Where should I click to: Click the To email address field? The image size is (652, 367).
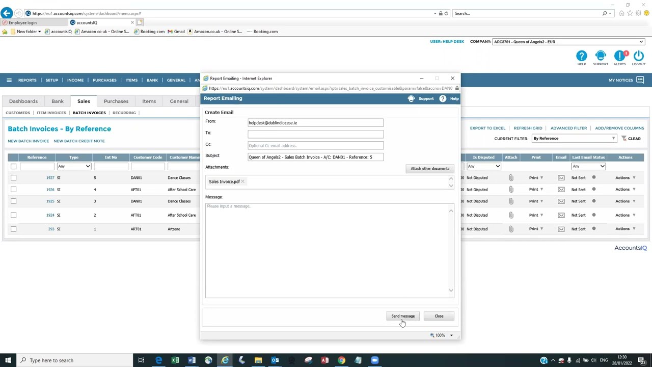[315, 134]
